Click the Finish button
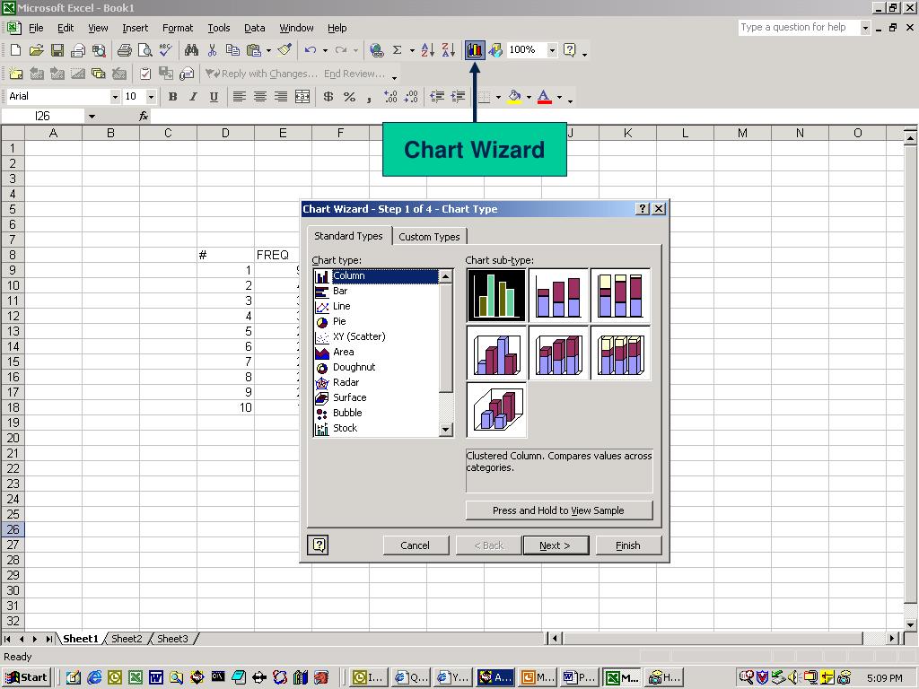The height and width of the screenshot is (689, 919). [627, 545]
